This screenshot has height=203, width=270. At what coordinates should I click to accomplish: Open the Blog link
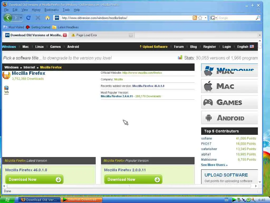click(x=193, y=47)
